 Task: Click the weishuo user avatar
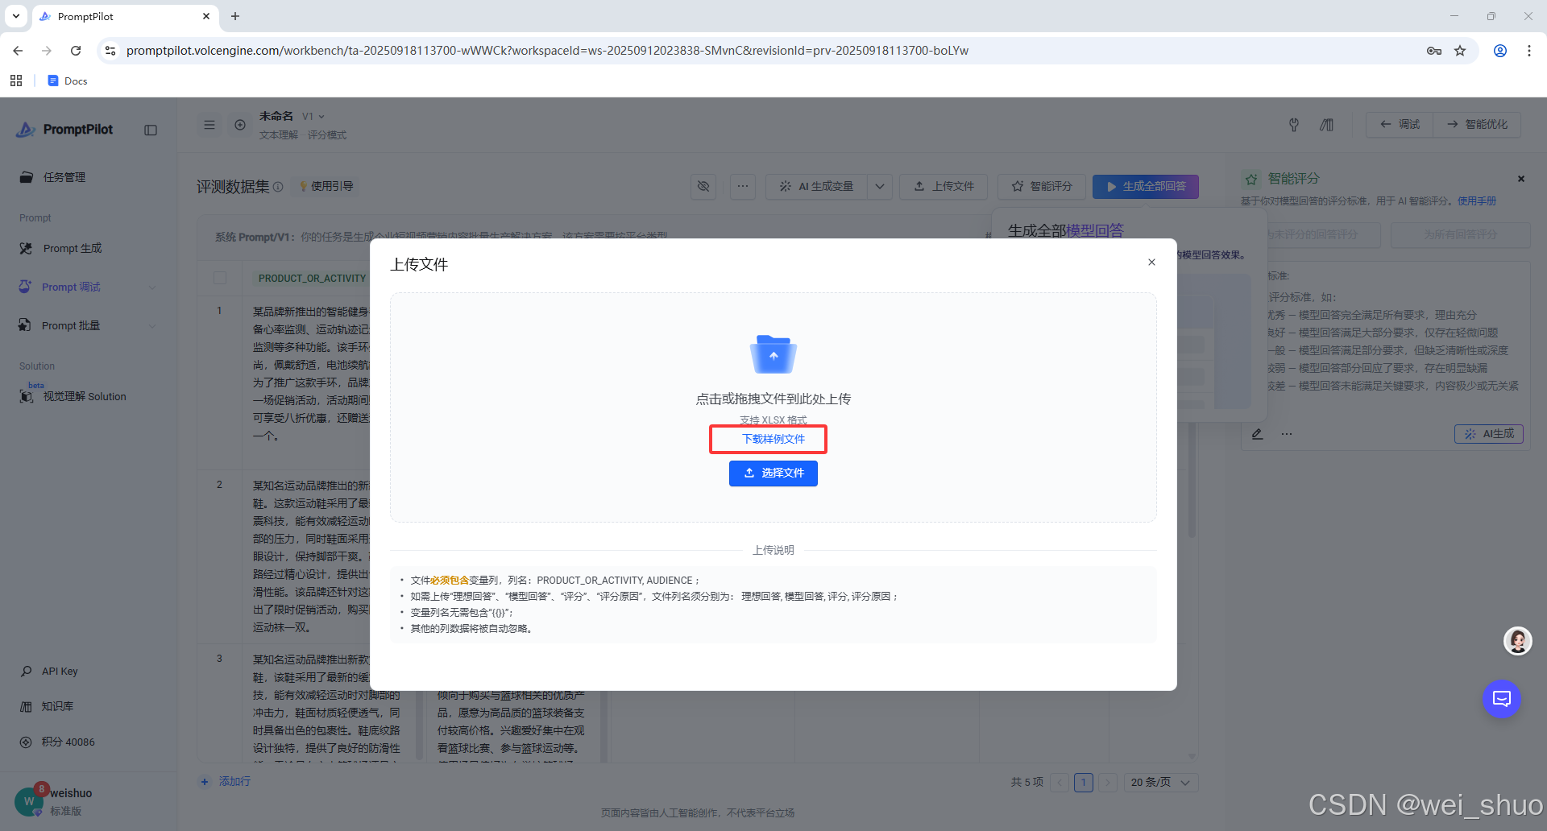pyautogui.click(x=29, y=801)
